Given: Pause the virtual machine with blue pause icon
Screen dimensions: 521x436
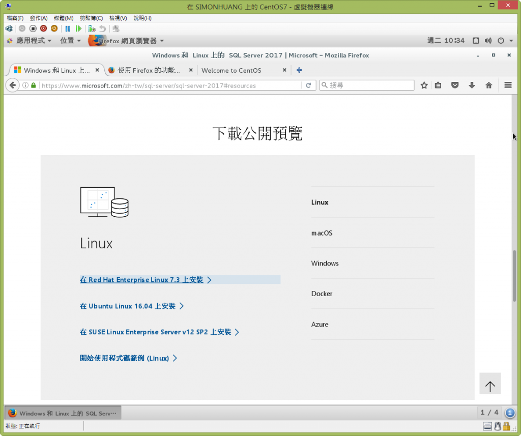Looking at the screenshot, I should (68, 28).
